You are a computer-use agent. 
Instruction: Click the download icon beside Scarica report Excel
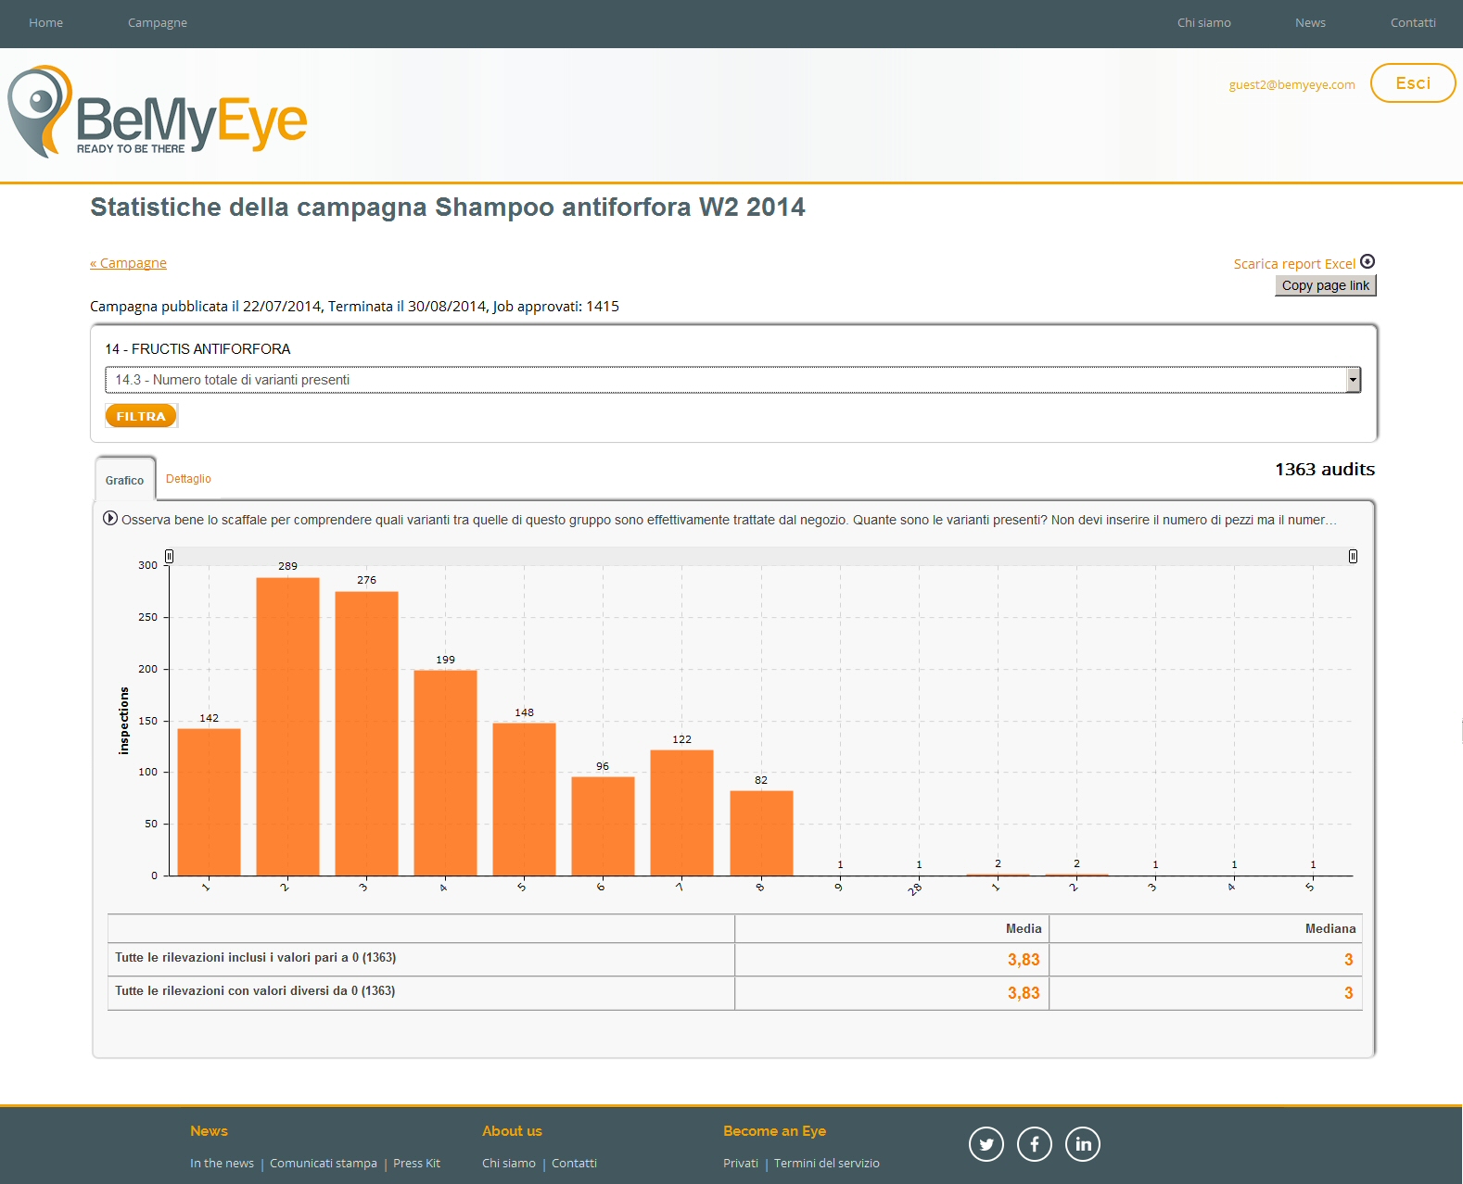coord(1368,262)
